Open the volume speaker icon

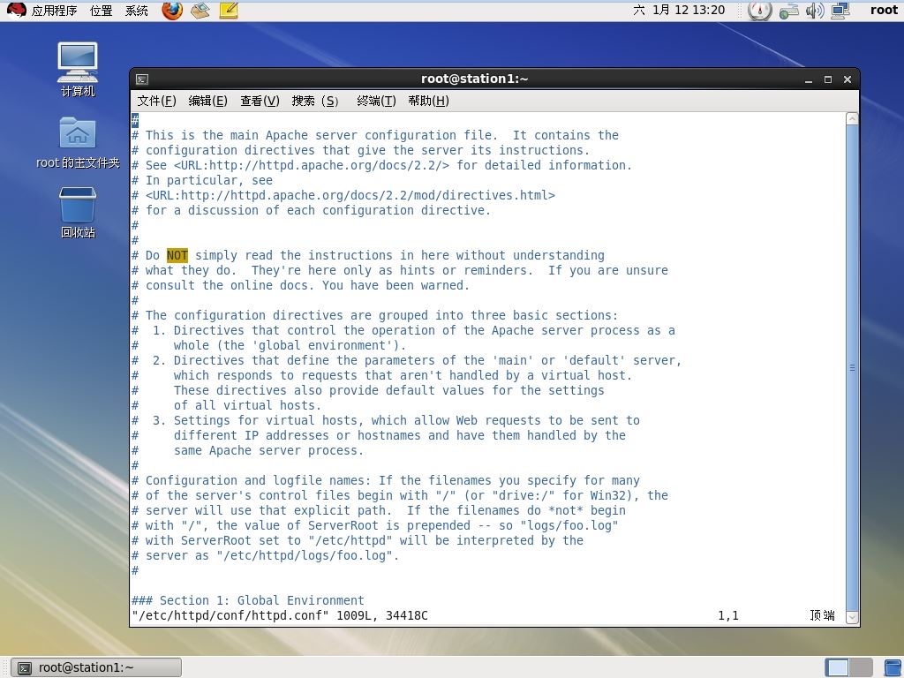815,11
